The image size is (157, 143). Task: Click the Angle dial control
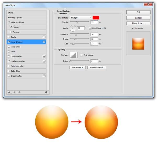point(73,28)
